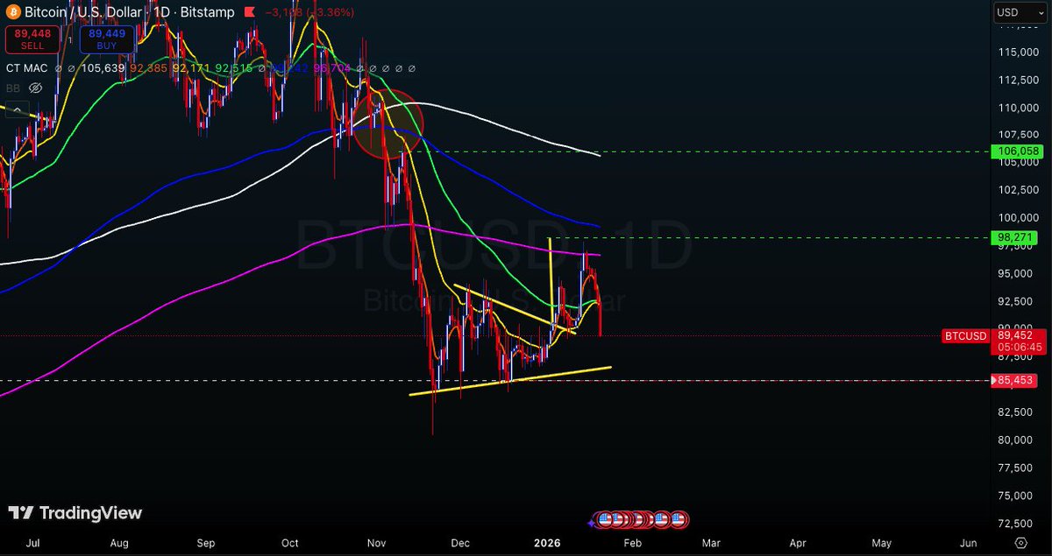1052x556 pixels.
Task: Click the Bitcoin symbol logo icon
Action: tap(11, 13)
